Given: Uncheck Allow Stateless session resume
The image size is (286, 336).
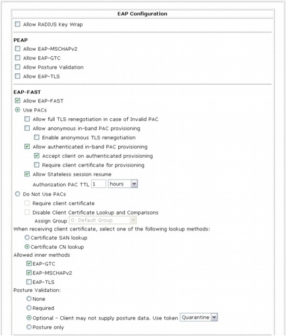Looking at the screenshot, I should tap(27, 174).
